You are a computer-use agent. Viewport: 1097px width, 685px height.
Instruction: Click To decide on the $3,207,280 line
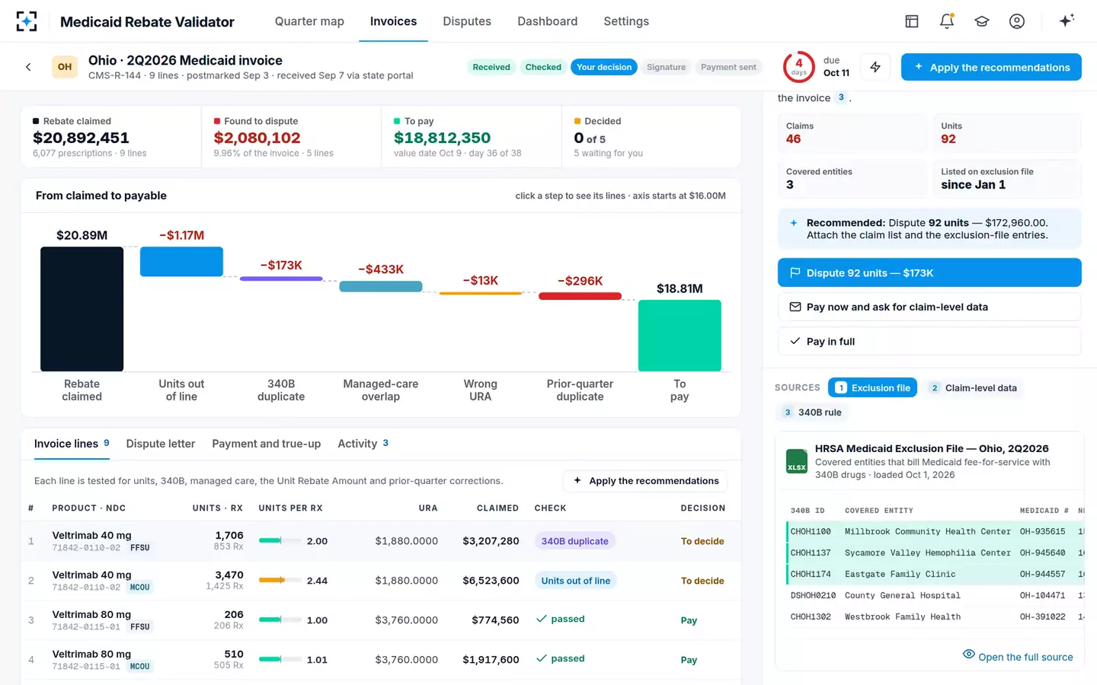pyautogui.click(x=702, y=541)
